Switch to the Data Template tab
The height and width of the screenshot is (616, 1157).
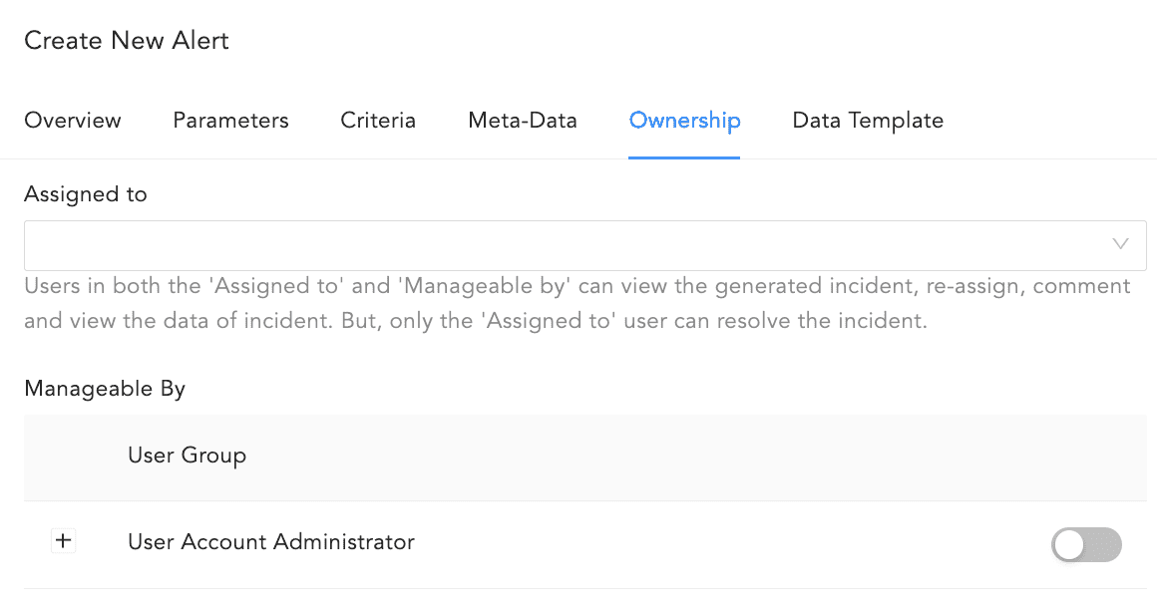click(867, 120)
